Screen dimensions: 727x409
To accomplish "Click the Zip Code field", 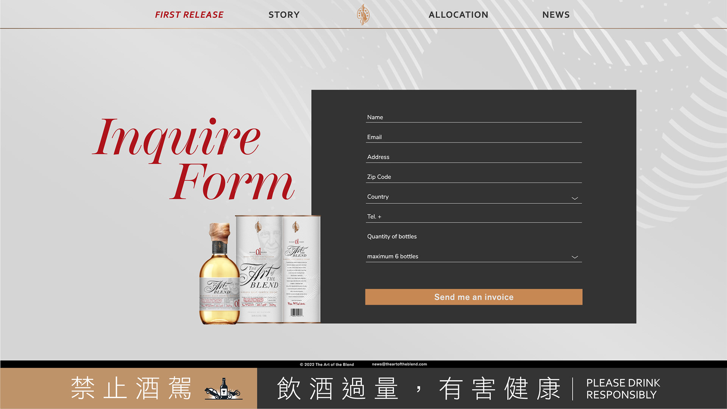I will 474,177.
